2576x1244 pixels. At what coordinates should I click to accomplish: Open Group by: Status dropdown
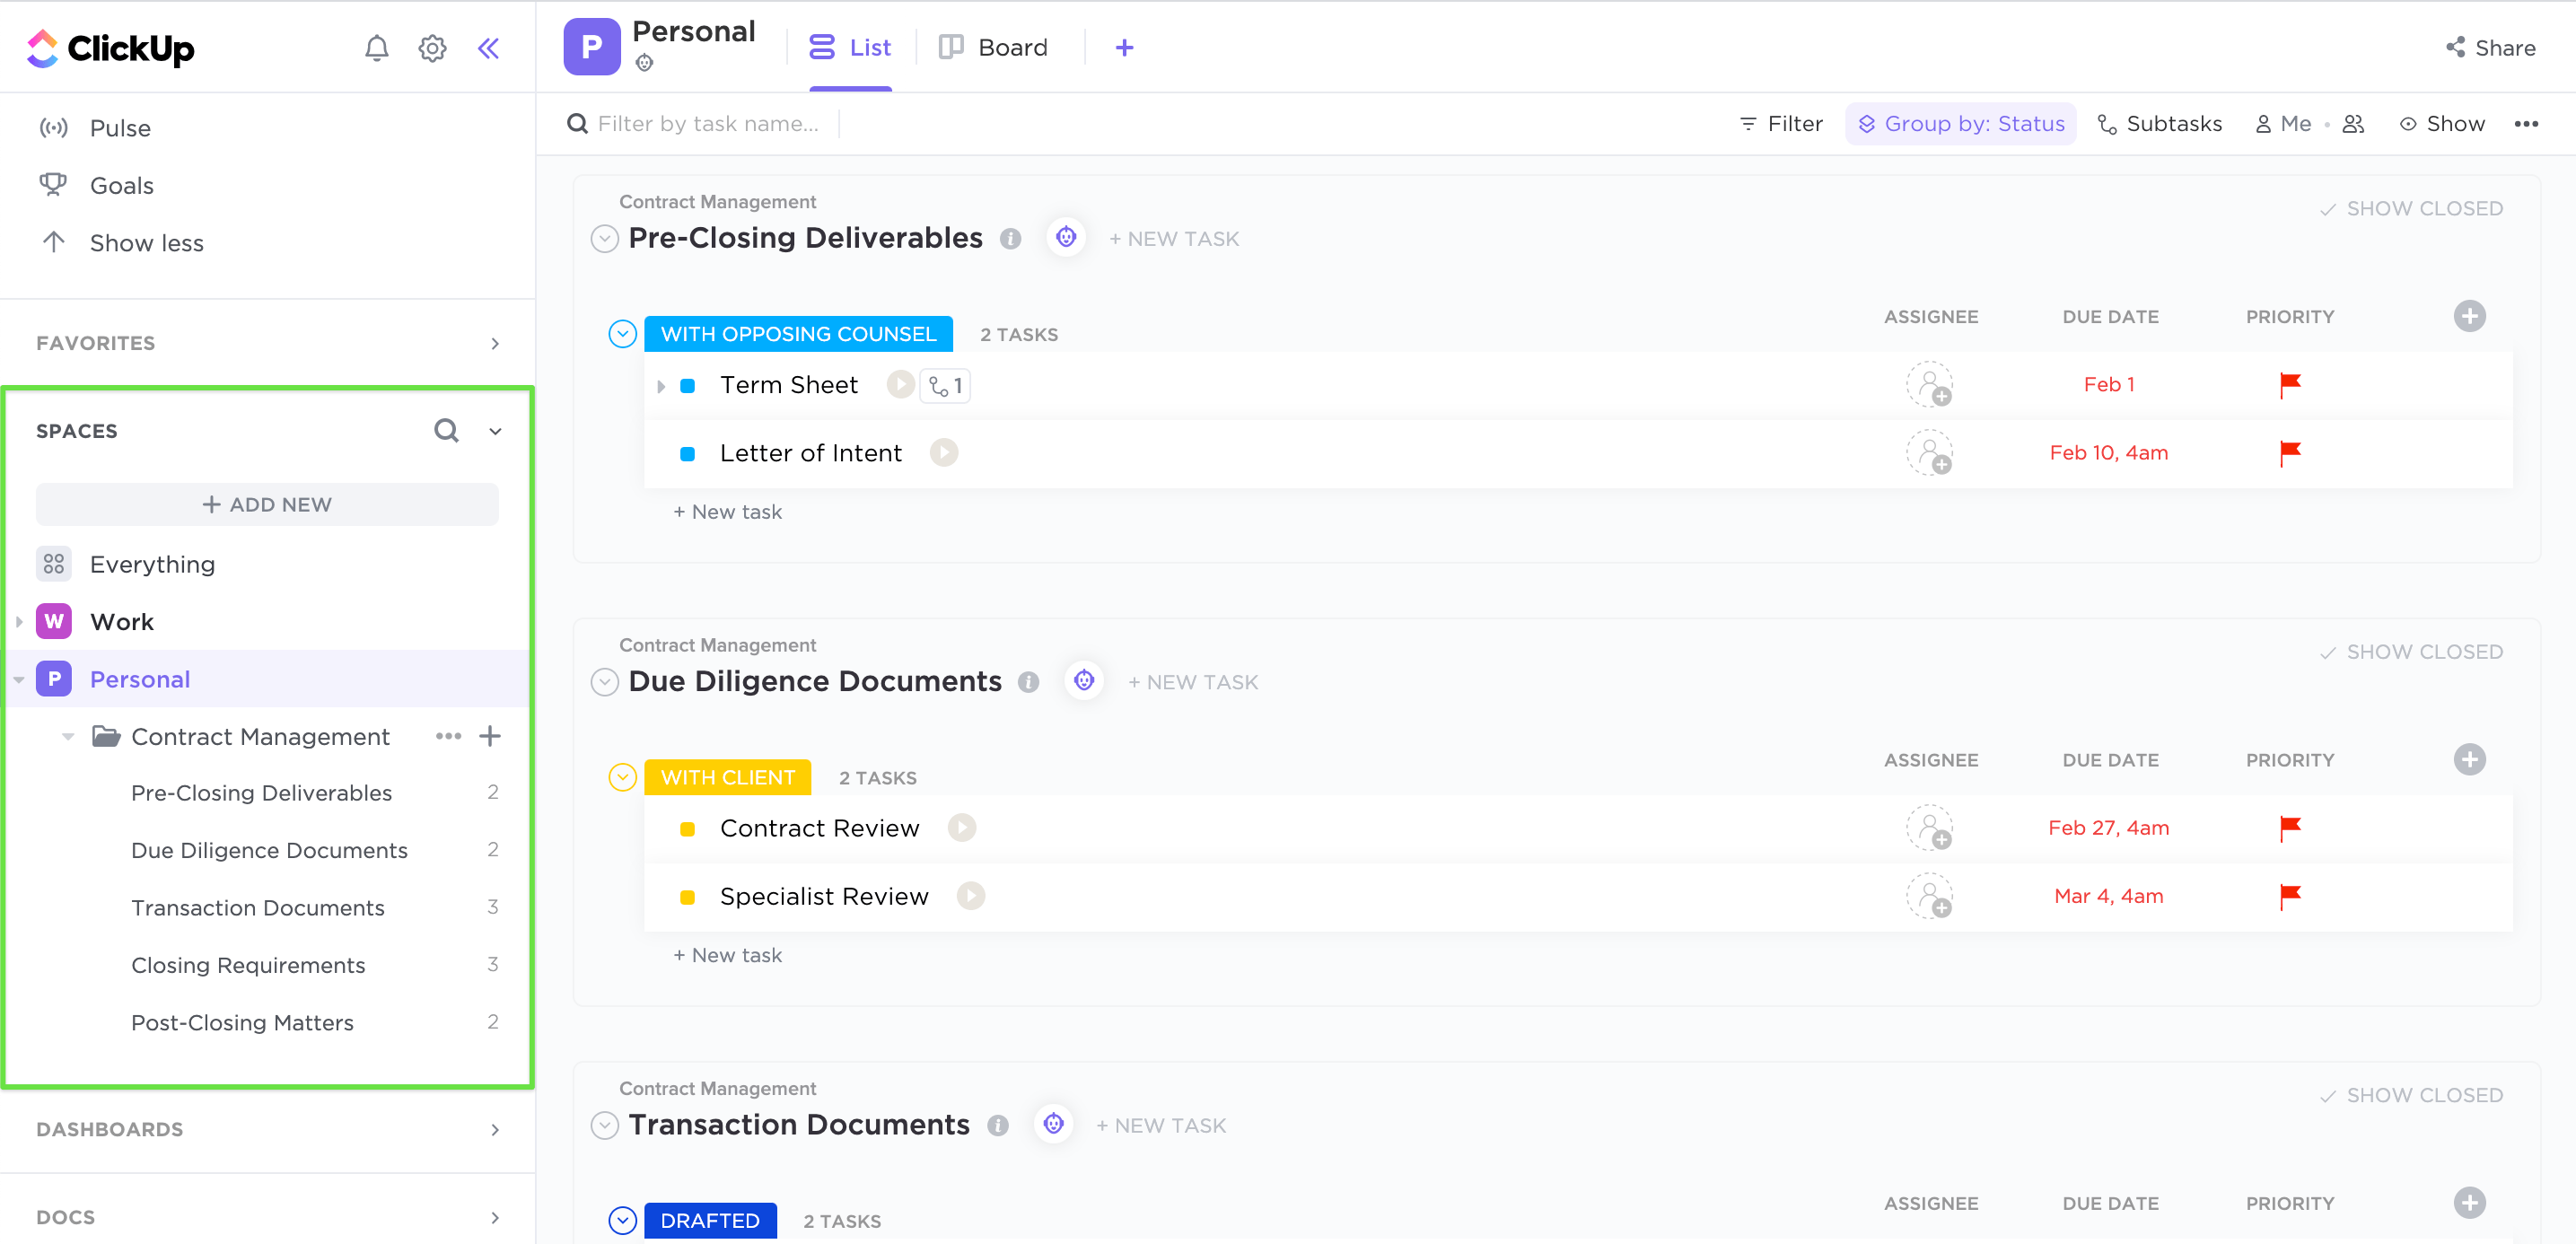[x=1960, y=124]
